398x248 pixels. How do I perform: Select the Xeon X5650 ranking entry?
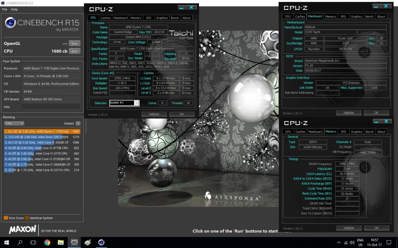click(x=42, y=137)
